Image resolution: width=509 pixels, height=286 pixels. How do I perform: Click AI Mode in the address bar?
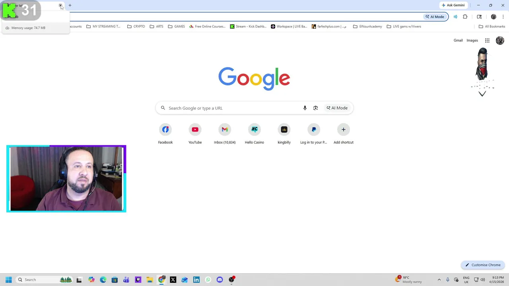[435, 17]
